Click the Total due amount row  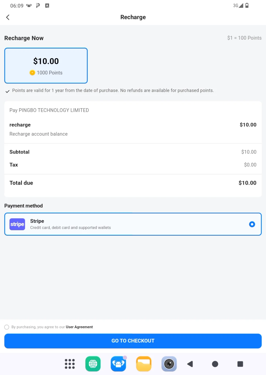pos(133,183)
